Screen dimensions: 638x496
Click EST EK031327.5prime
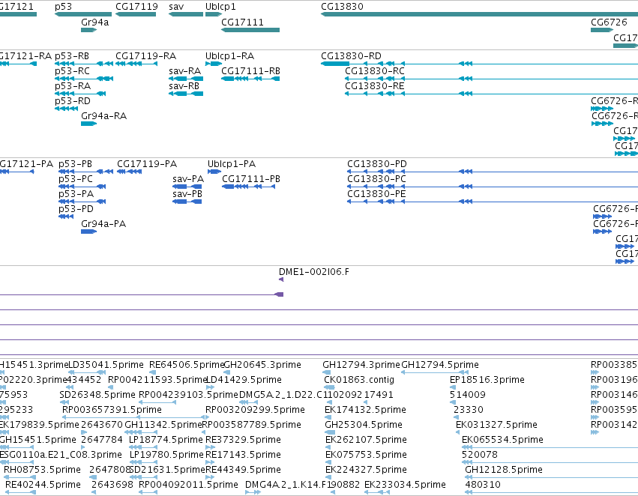(496, 425)
